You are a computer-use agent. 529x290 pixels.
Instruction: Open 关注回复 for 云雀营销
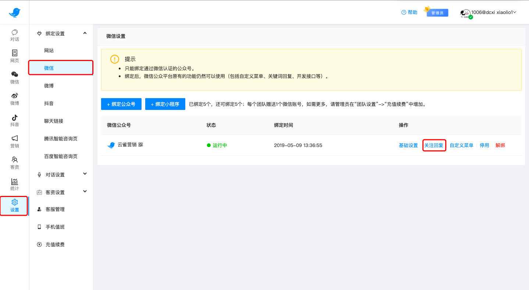pyautogui.click(x=434, y=145)
